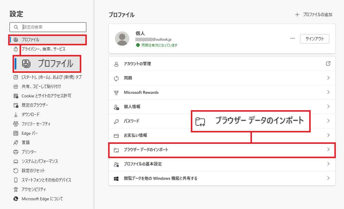
Task: Expand the 閲覧データを他の Windows 機能と共有する chevron
Action: [328, 178]
